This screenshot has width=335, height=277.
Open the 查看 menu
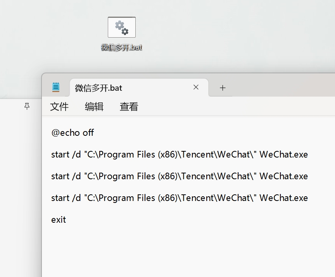tap(129, 106)
